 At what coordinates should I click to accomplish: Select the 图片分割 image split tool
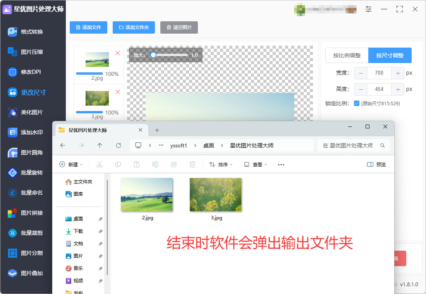[26, 253]
